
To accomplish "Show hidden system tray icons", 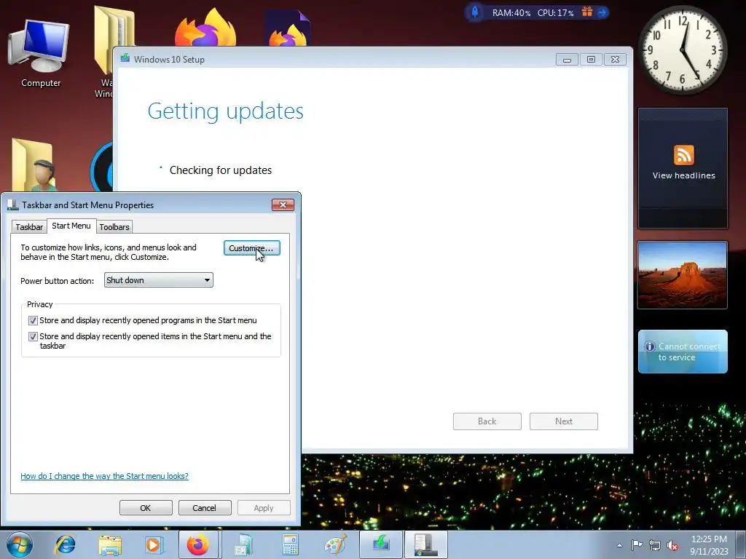I will (619, 545).
